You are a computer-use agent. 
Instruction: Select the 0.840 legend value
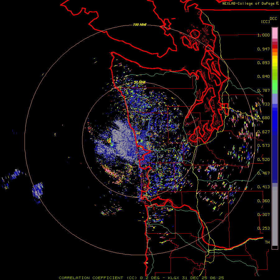(264, 77)
